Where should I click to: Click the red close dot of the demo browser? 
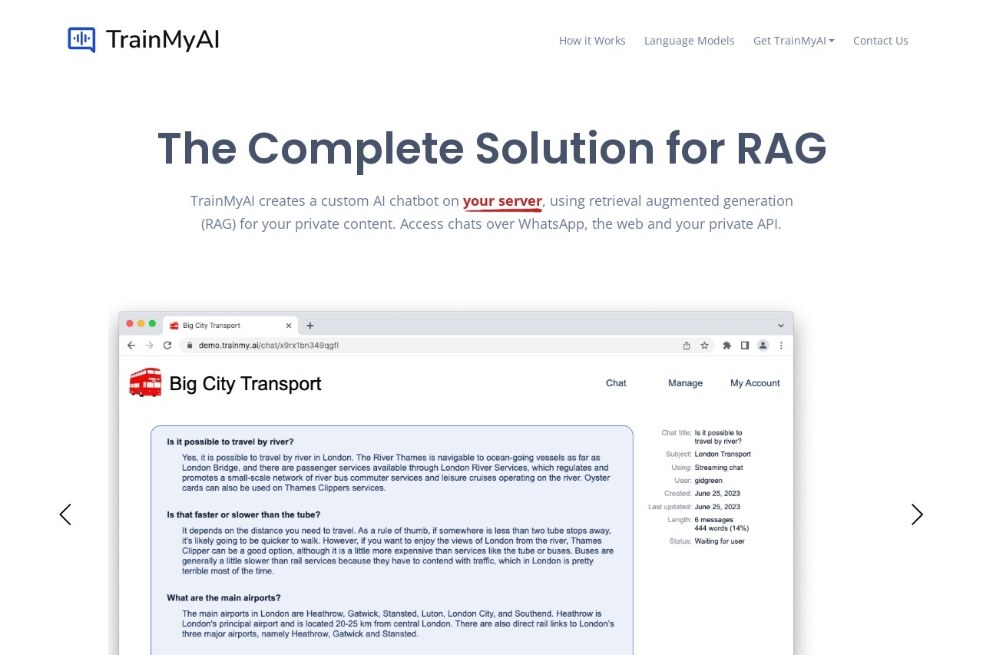130,323
